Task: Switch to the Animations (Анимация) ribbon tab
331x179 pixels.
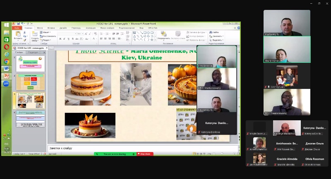Action: click(91, 28)
